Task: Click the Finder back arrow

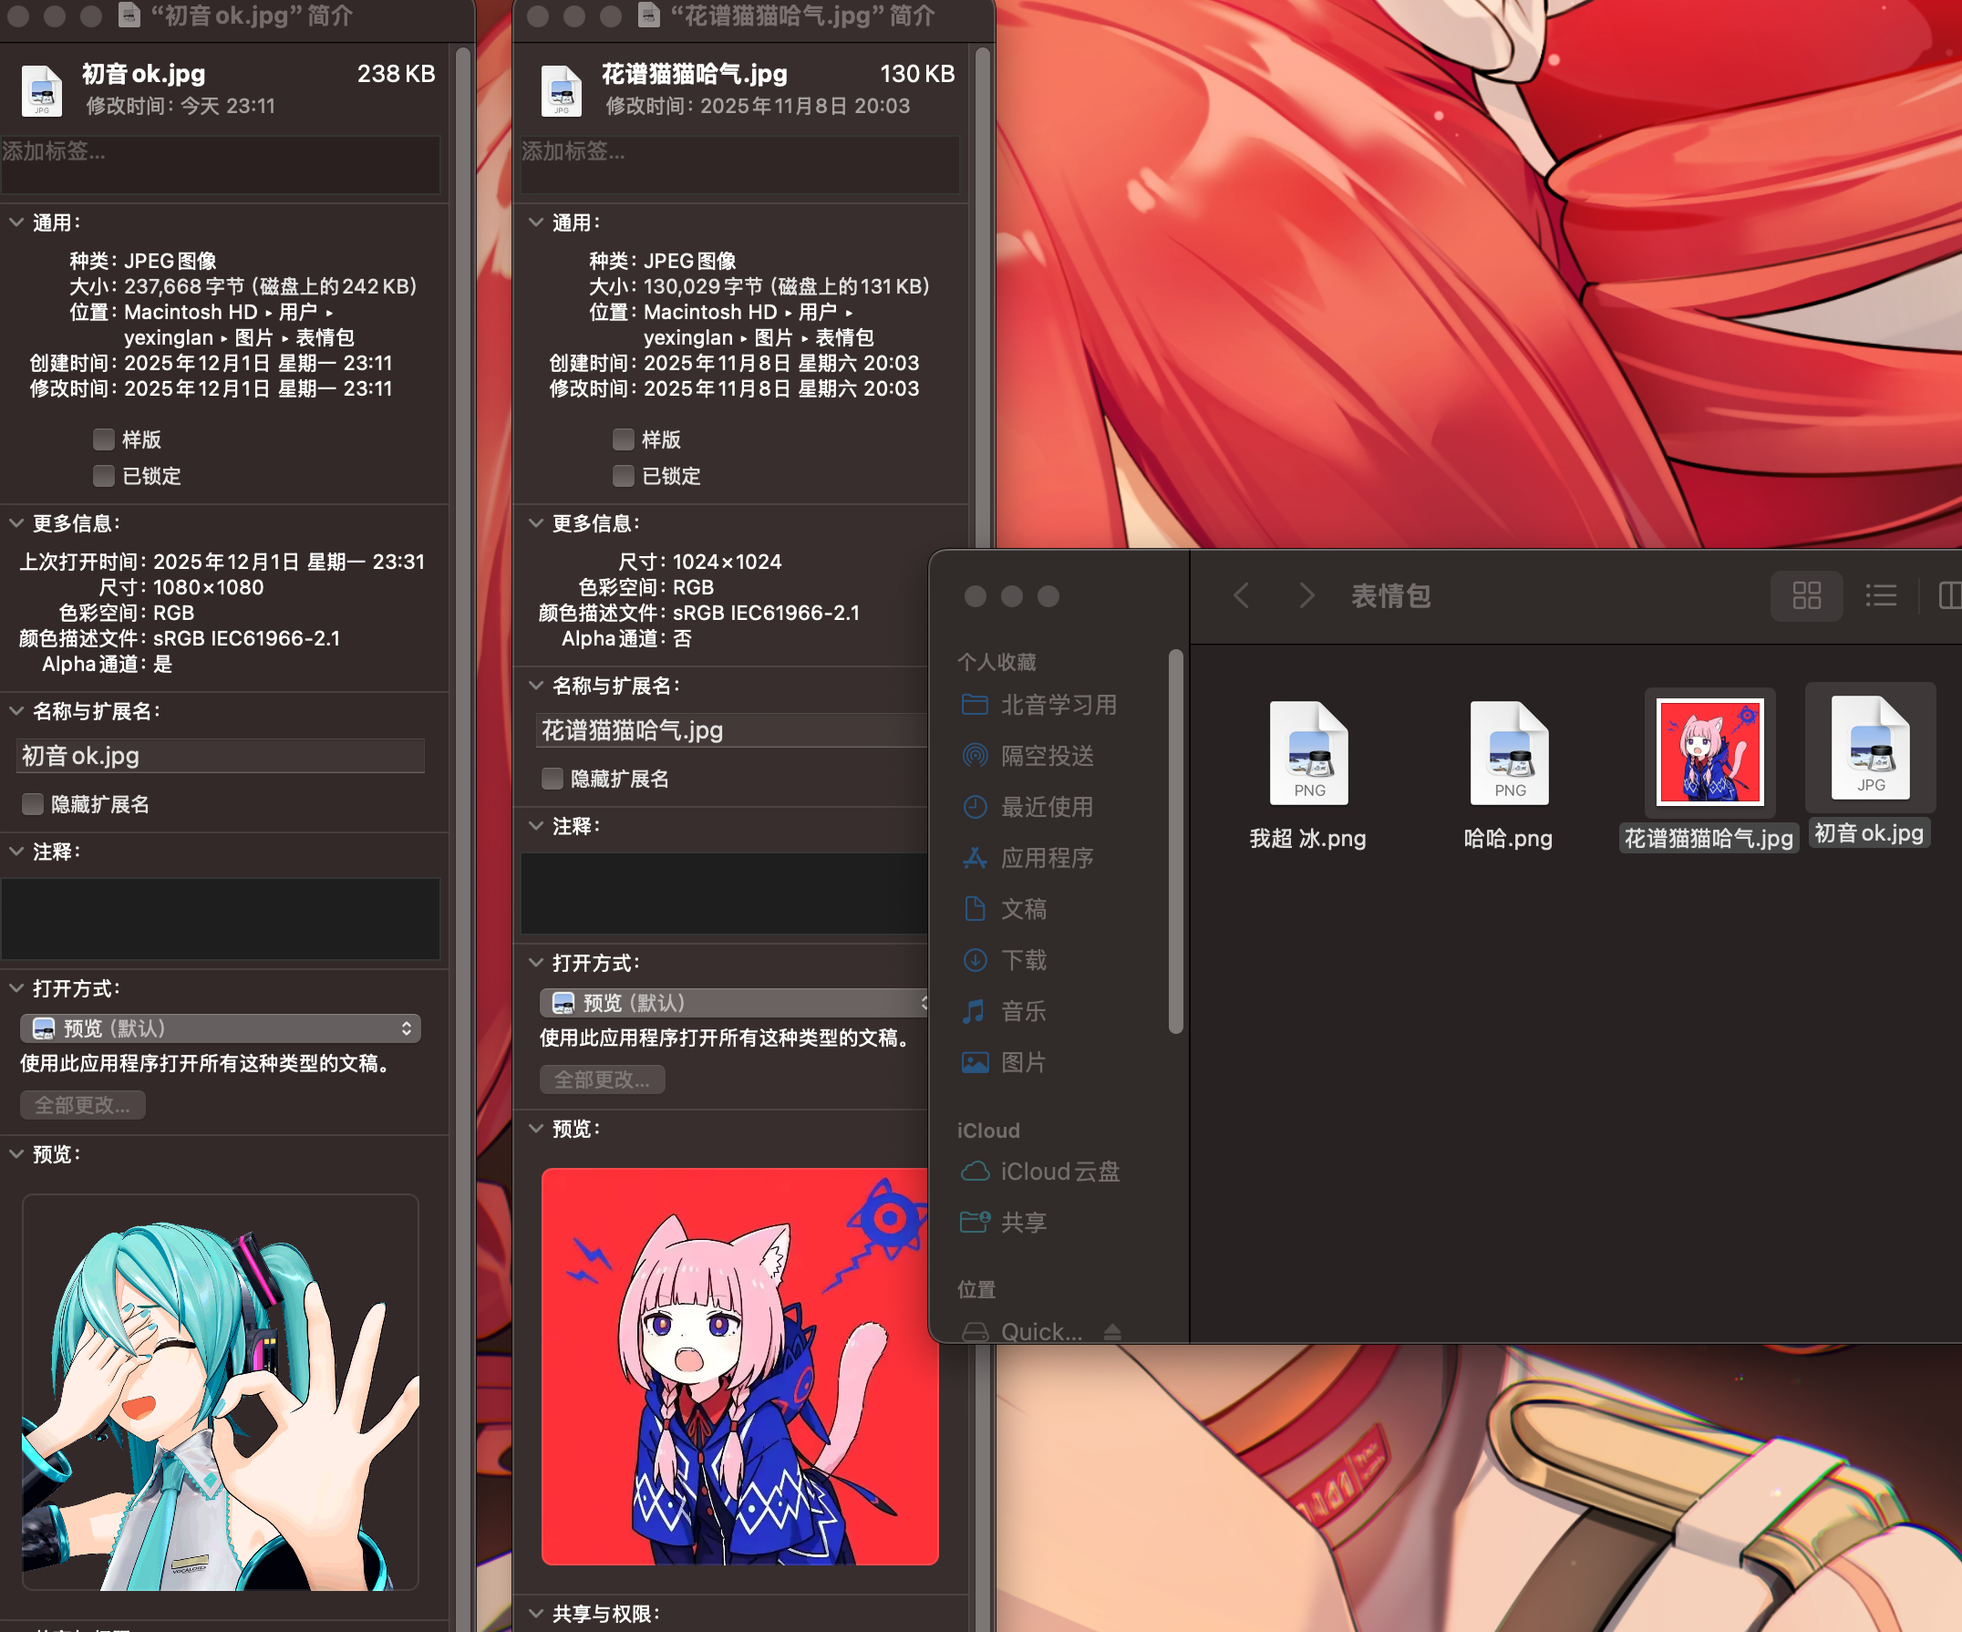Action: [1241, 595]
